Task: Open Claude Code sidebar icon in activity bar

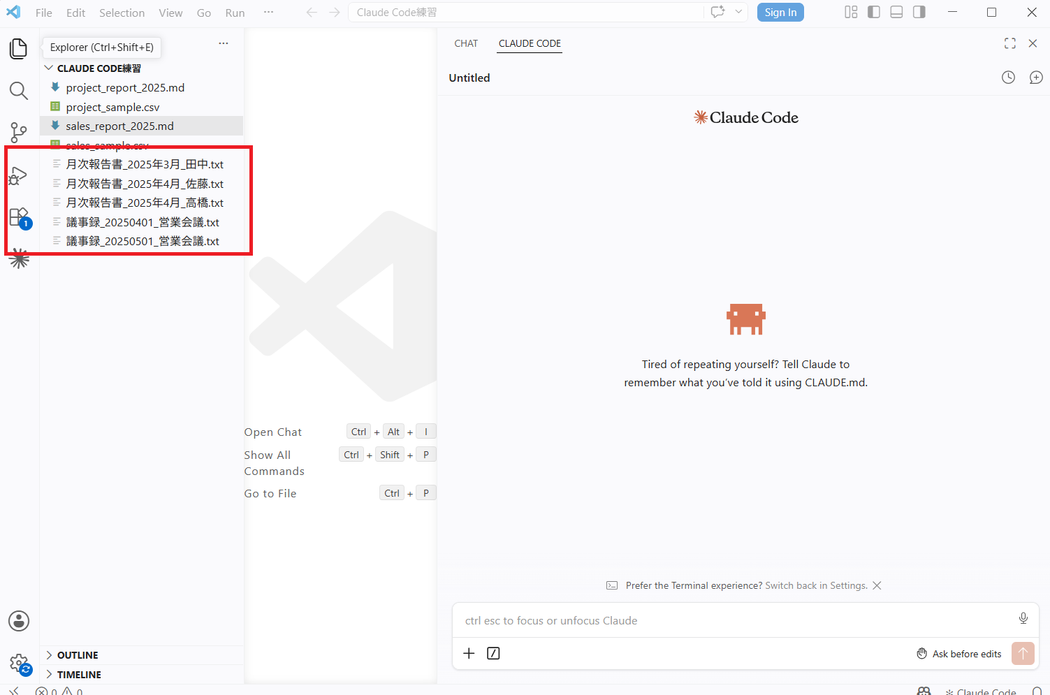Action: tap(19, 259)
